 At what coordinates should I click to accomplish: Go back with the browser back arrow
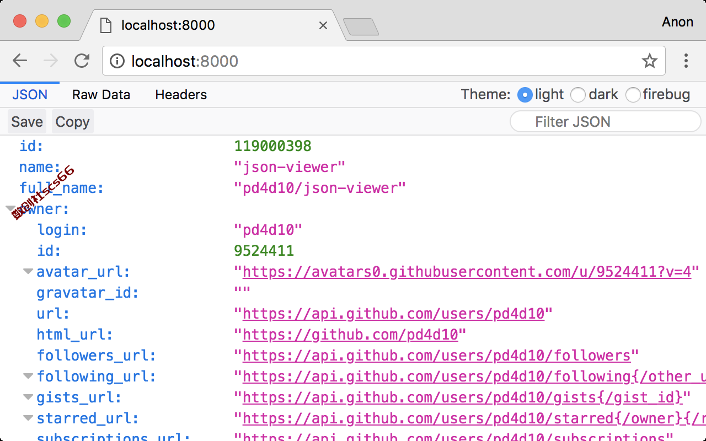[x=20, y=61]
